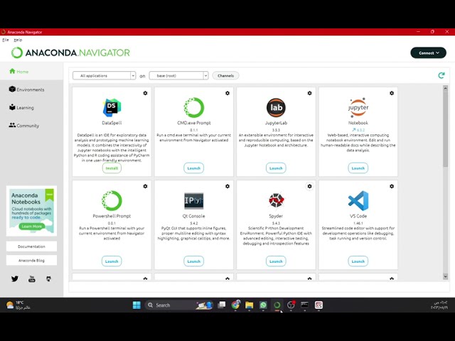Click the Powershell Prompt ring logo
Viewport: 455px width, 341px height.
112,200
